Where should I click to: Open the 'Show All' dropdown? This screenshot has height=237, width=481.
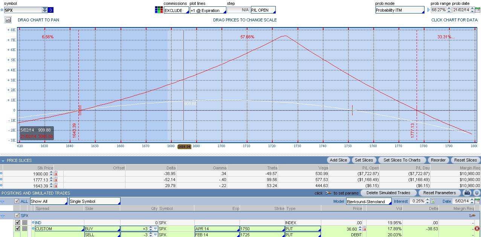tap(49, 201)
